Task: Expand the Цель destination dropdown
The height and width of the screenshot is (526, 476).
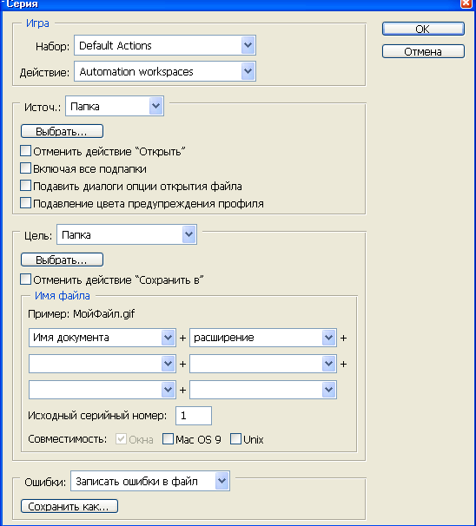Action: click(x=127, y=234)
